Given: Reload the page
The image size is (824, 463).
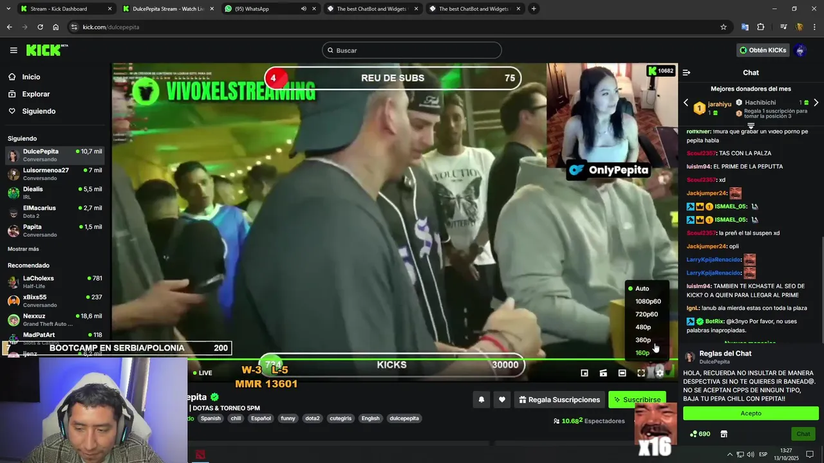Looking at the screenshot, I should [40, 27].
